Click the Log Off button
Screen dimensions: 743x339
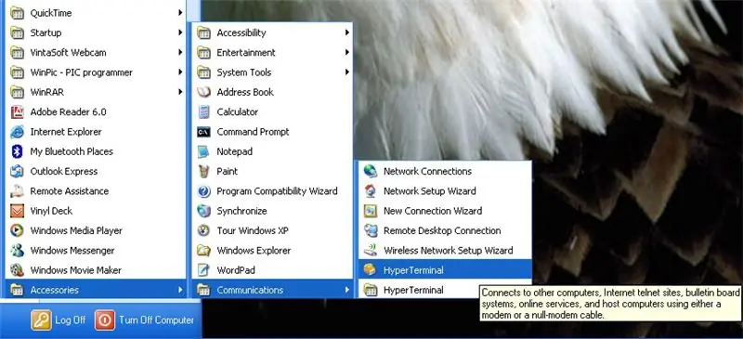59,320
